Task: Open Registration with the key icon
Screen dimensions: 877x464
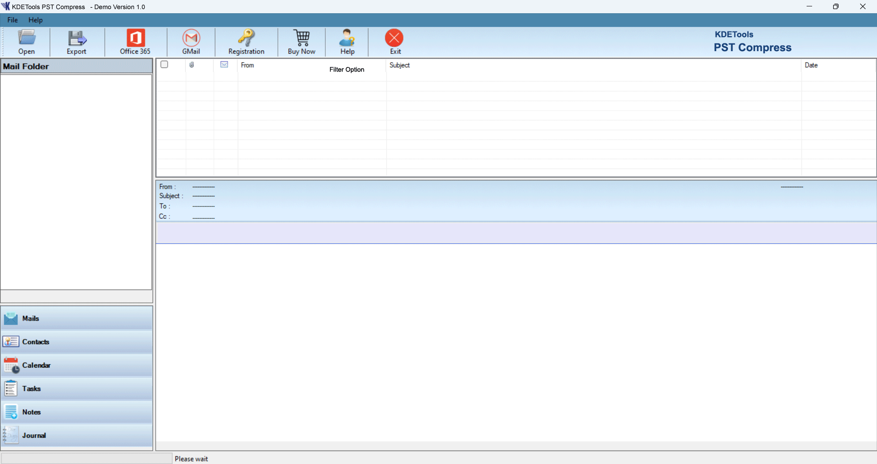Action: [x=246, y=38]
